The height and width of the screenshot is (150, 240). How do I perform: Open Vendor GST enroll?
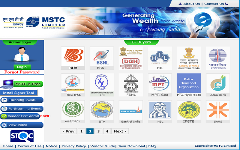pos(20,116)
